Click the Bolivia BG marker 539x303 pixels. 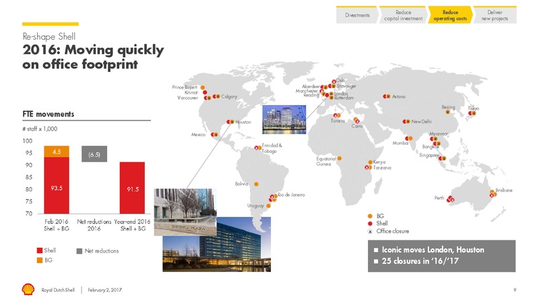click(256, 184)
